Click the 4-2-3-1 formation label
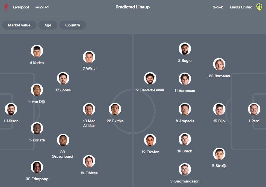266x187 pixels. [42, 7]
